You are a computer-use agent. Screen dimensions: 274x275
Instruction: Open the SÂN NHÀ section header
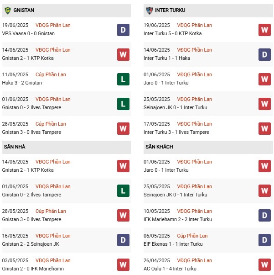[x=67, y=147]
